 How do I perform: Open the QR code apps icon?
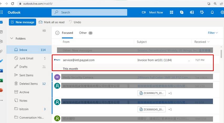(x=171, y=12)
